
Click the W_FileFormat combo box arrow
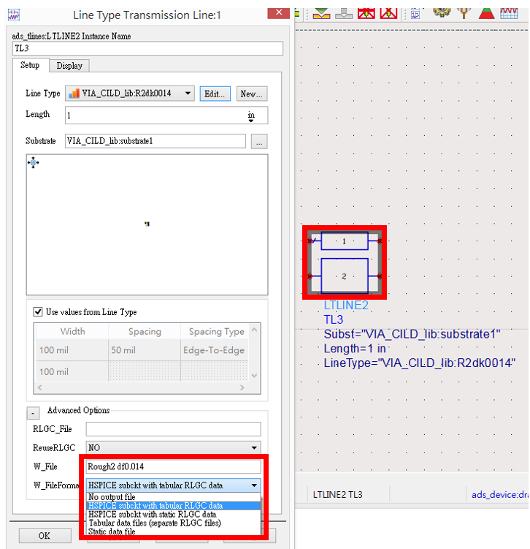coord(254,485)
